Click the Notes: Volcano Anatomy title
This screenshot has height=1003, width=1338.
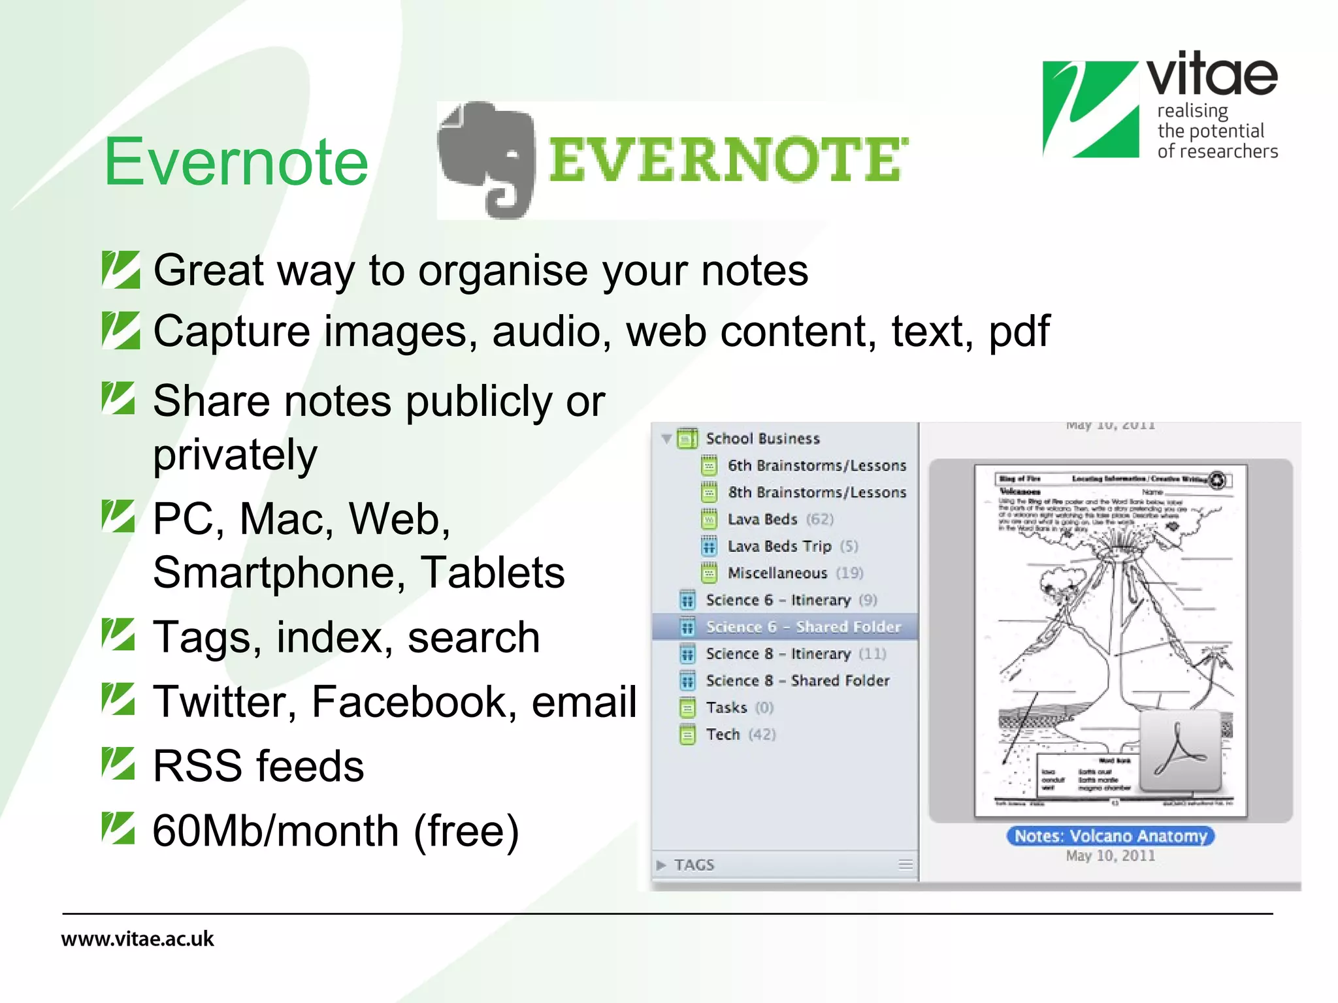pos(1111,836)
